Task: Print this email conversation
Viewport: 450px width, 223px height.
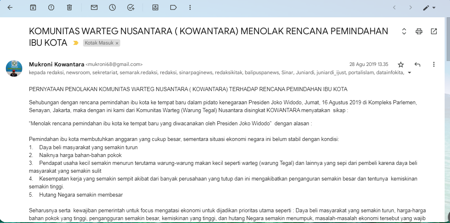Action: 419,31
